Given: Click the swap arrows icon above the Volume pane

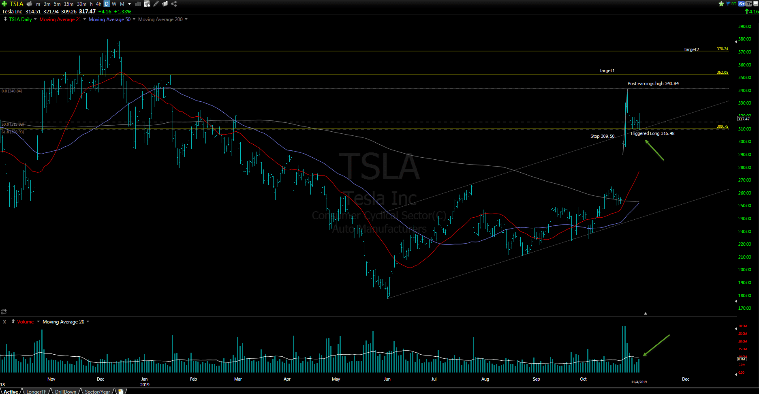Looking at the screenshot, I should pyautogui.click(x=4, y=311).
